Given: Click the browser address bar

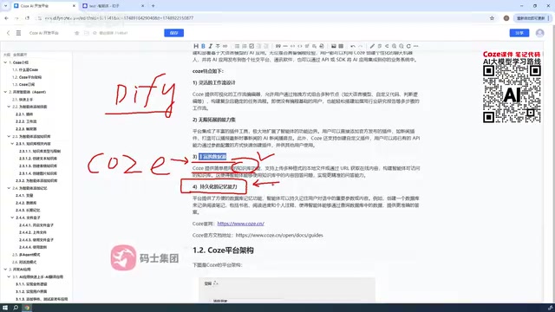Looking at the screenshot, I should click(x=262, y=18).
